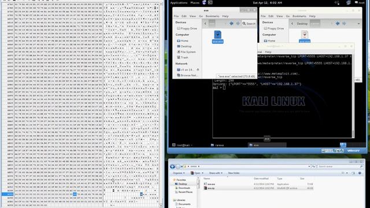Select Home in exe window sidebar
Image resolution: width=370 pixels, height=208 pixels.
(x=183, y=41)
